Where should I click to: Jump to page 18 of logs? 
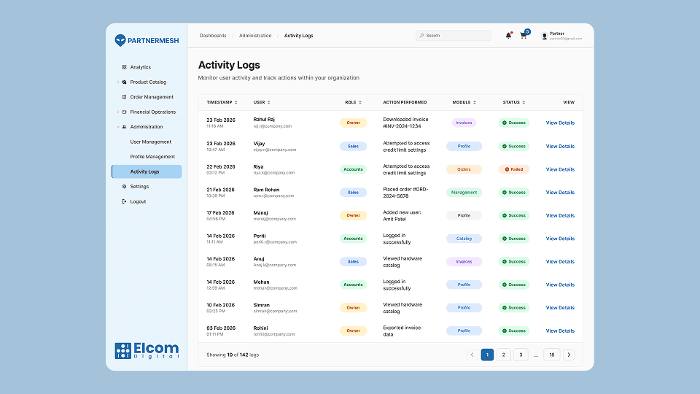(552, 355)
